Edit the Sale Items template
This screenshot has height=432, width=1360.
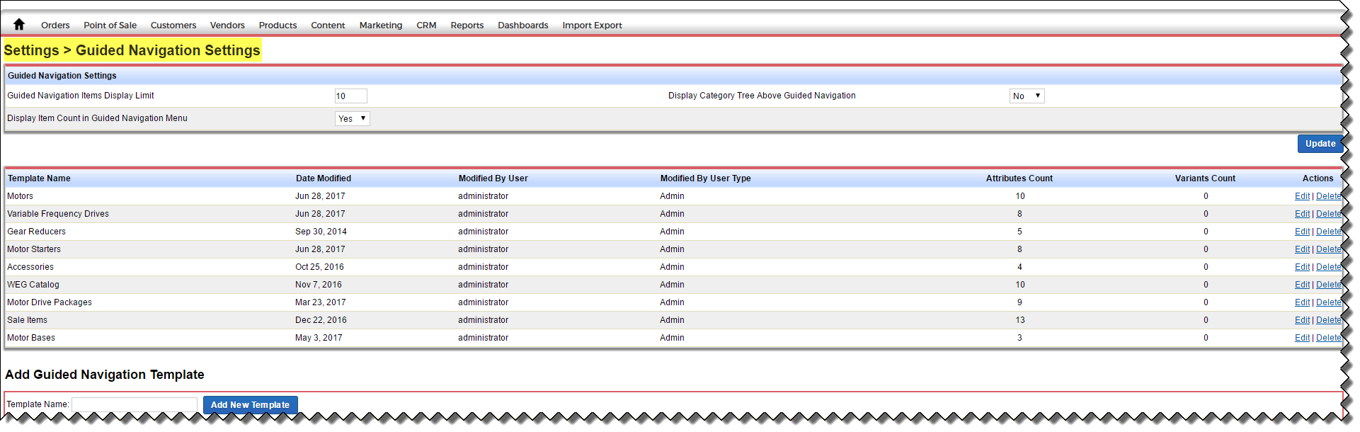point(1302,320)
